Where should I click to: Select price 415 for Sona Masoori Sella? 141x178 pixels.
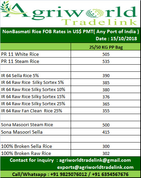pyautogui.click(x=106, y=132)
